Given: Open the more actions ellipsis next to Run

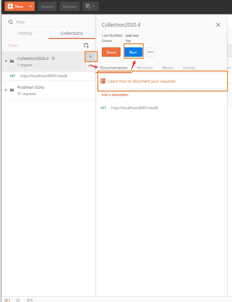Looking at the screenshot, I should point(150,52).
